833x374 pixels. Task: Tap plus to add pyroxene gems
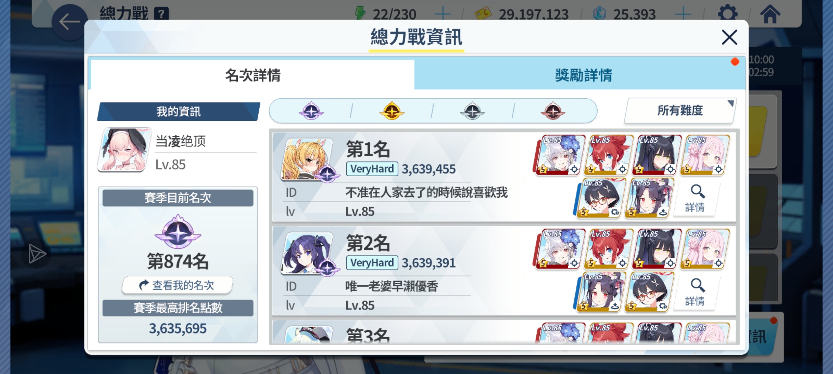click(x=683, y=14)
